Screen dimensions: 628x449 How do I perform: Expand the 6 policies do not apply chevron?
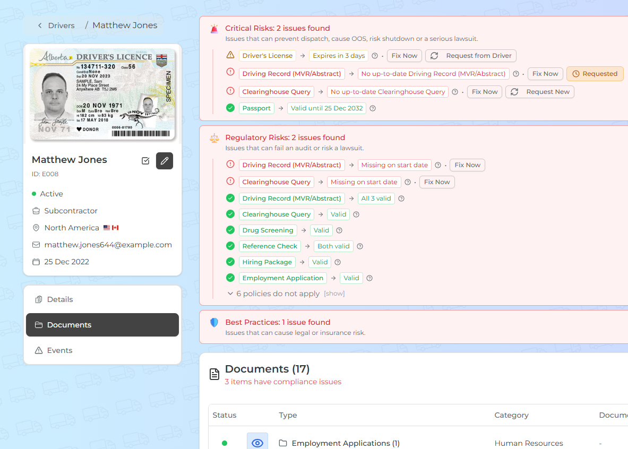(230, 293)
